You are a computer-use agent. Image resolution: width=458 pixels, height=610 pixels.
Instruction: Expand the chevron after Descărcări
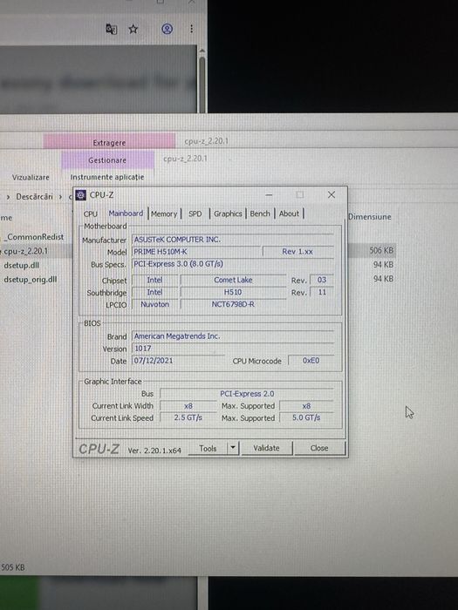[60, 197]
